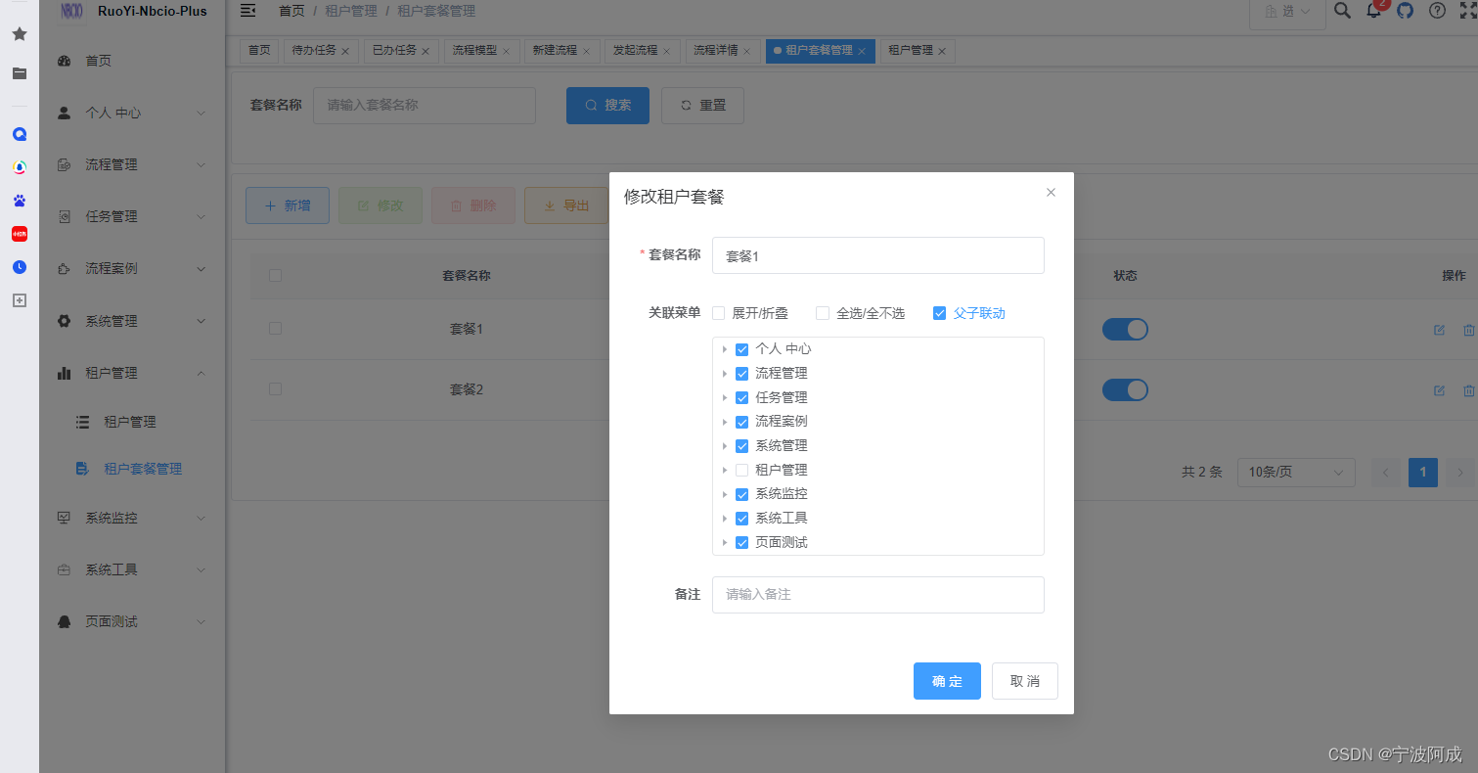1478x773 pixels.
Task: Open the notifications bell with badge 2
Action: tap(1373, 12)
